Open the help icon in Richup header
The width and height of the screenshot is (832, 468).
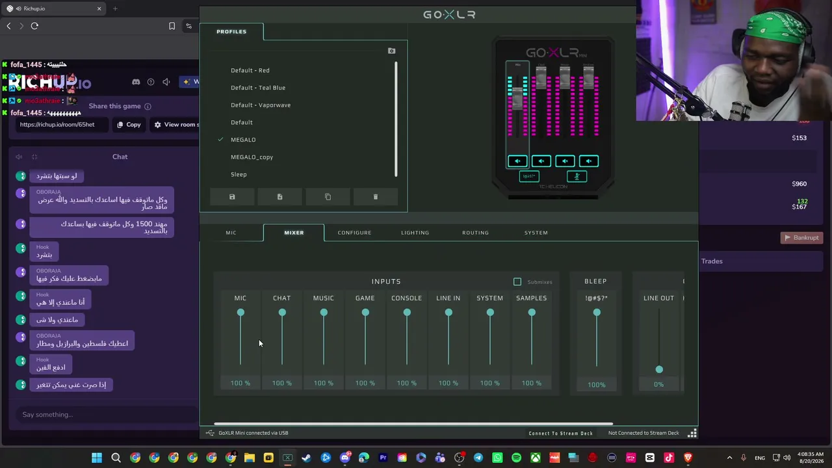point(151,82)
